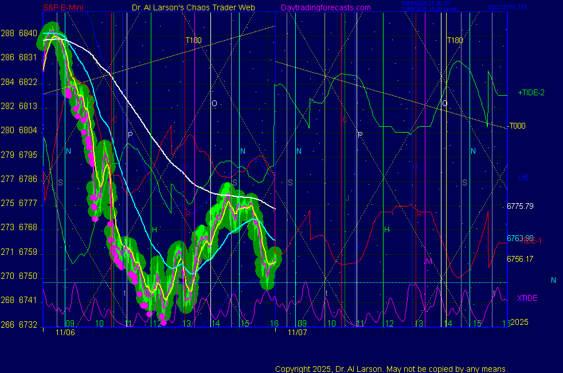The height and width of the screenshot is (373, 563).
Task: Click the magenta M label on 11/07
Action: 428,261
